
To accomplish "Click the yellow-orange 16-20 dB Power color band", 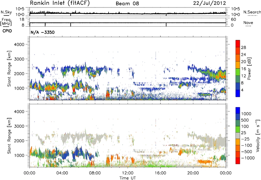I will (x=238, y=65).
